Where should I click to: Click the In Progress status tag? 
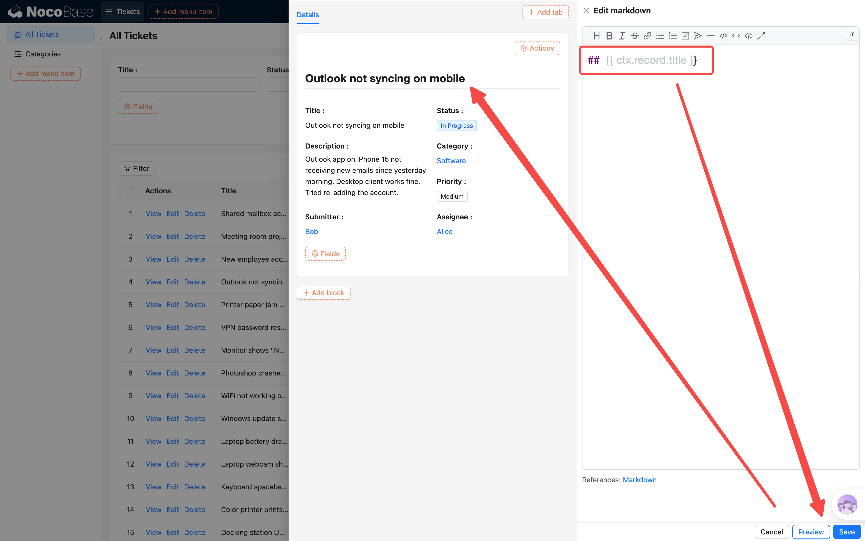457,126
